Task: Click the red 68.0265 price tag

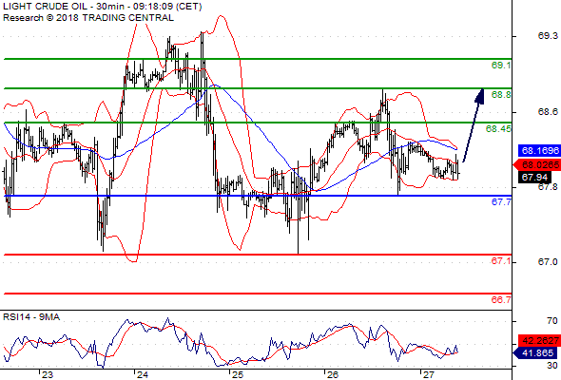Action: pyautogui.click(x=537, y=164)
